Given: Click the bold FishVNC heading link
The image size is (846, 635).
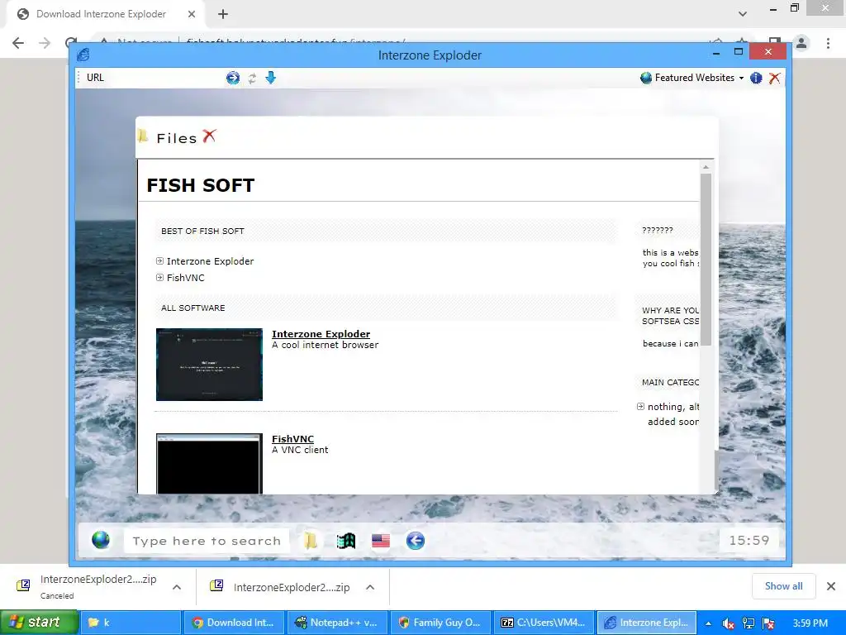Looking at the screenshot, I should (x=293, y=439).
